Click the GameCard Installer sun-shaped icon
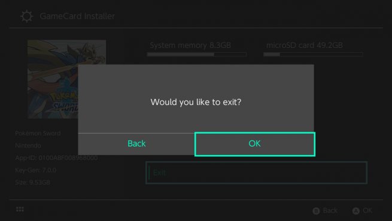The height and width of the screenshot is (221, 392). click(26, 16)
